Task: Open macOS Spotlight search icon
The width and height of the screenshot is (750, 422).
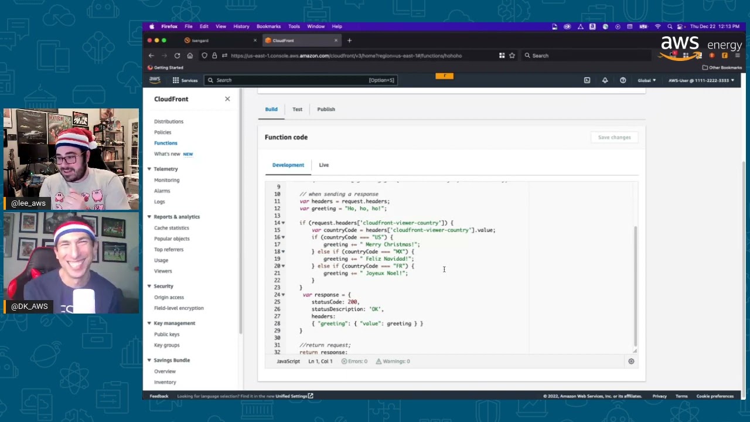Action: tap(670, 26)
